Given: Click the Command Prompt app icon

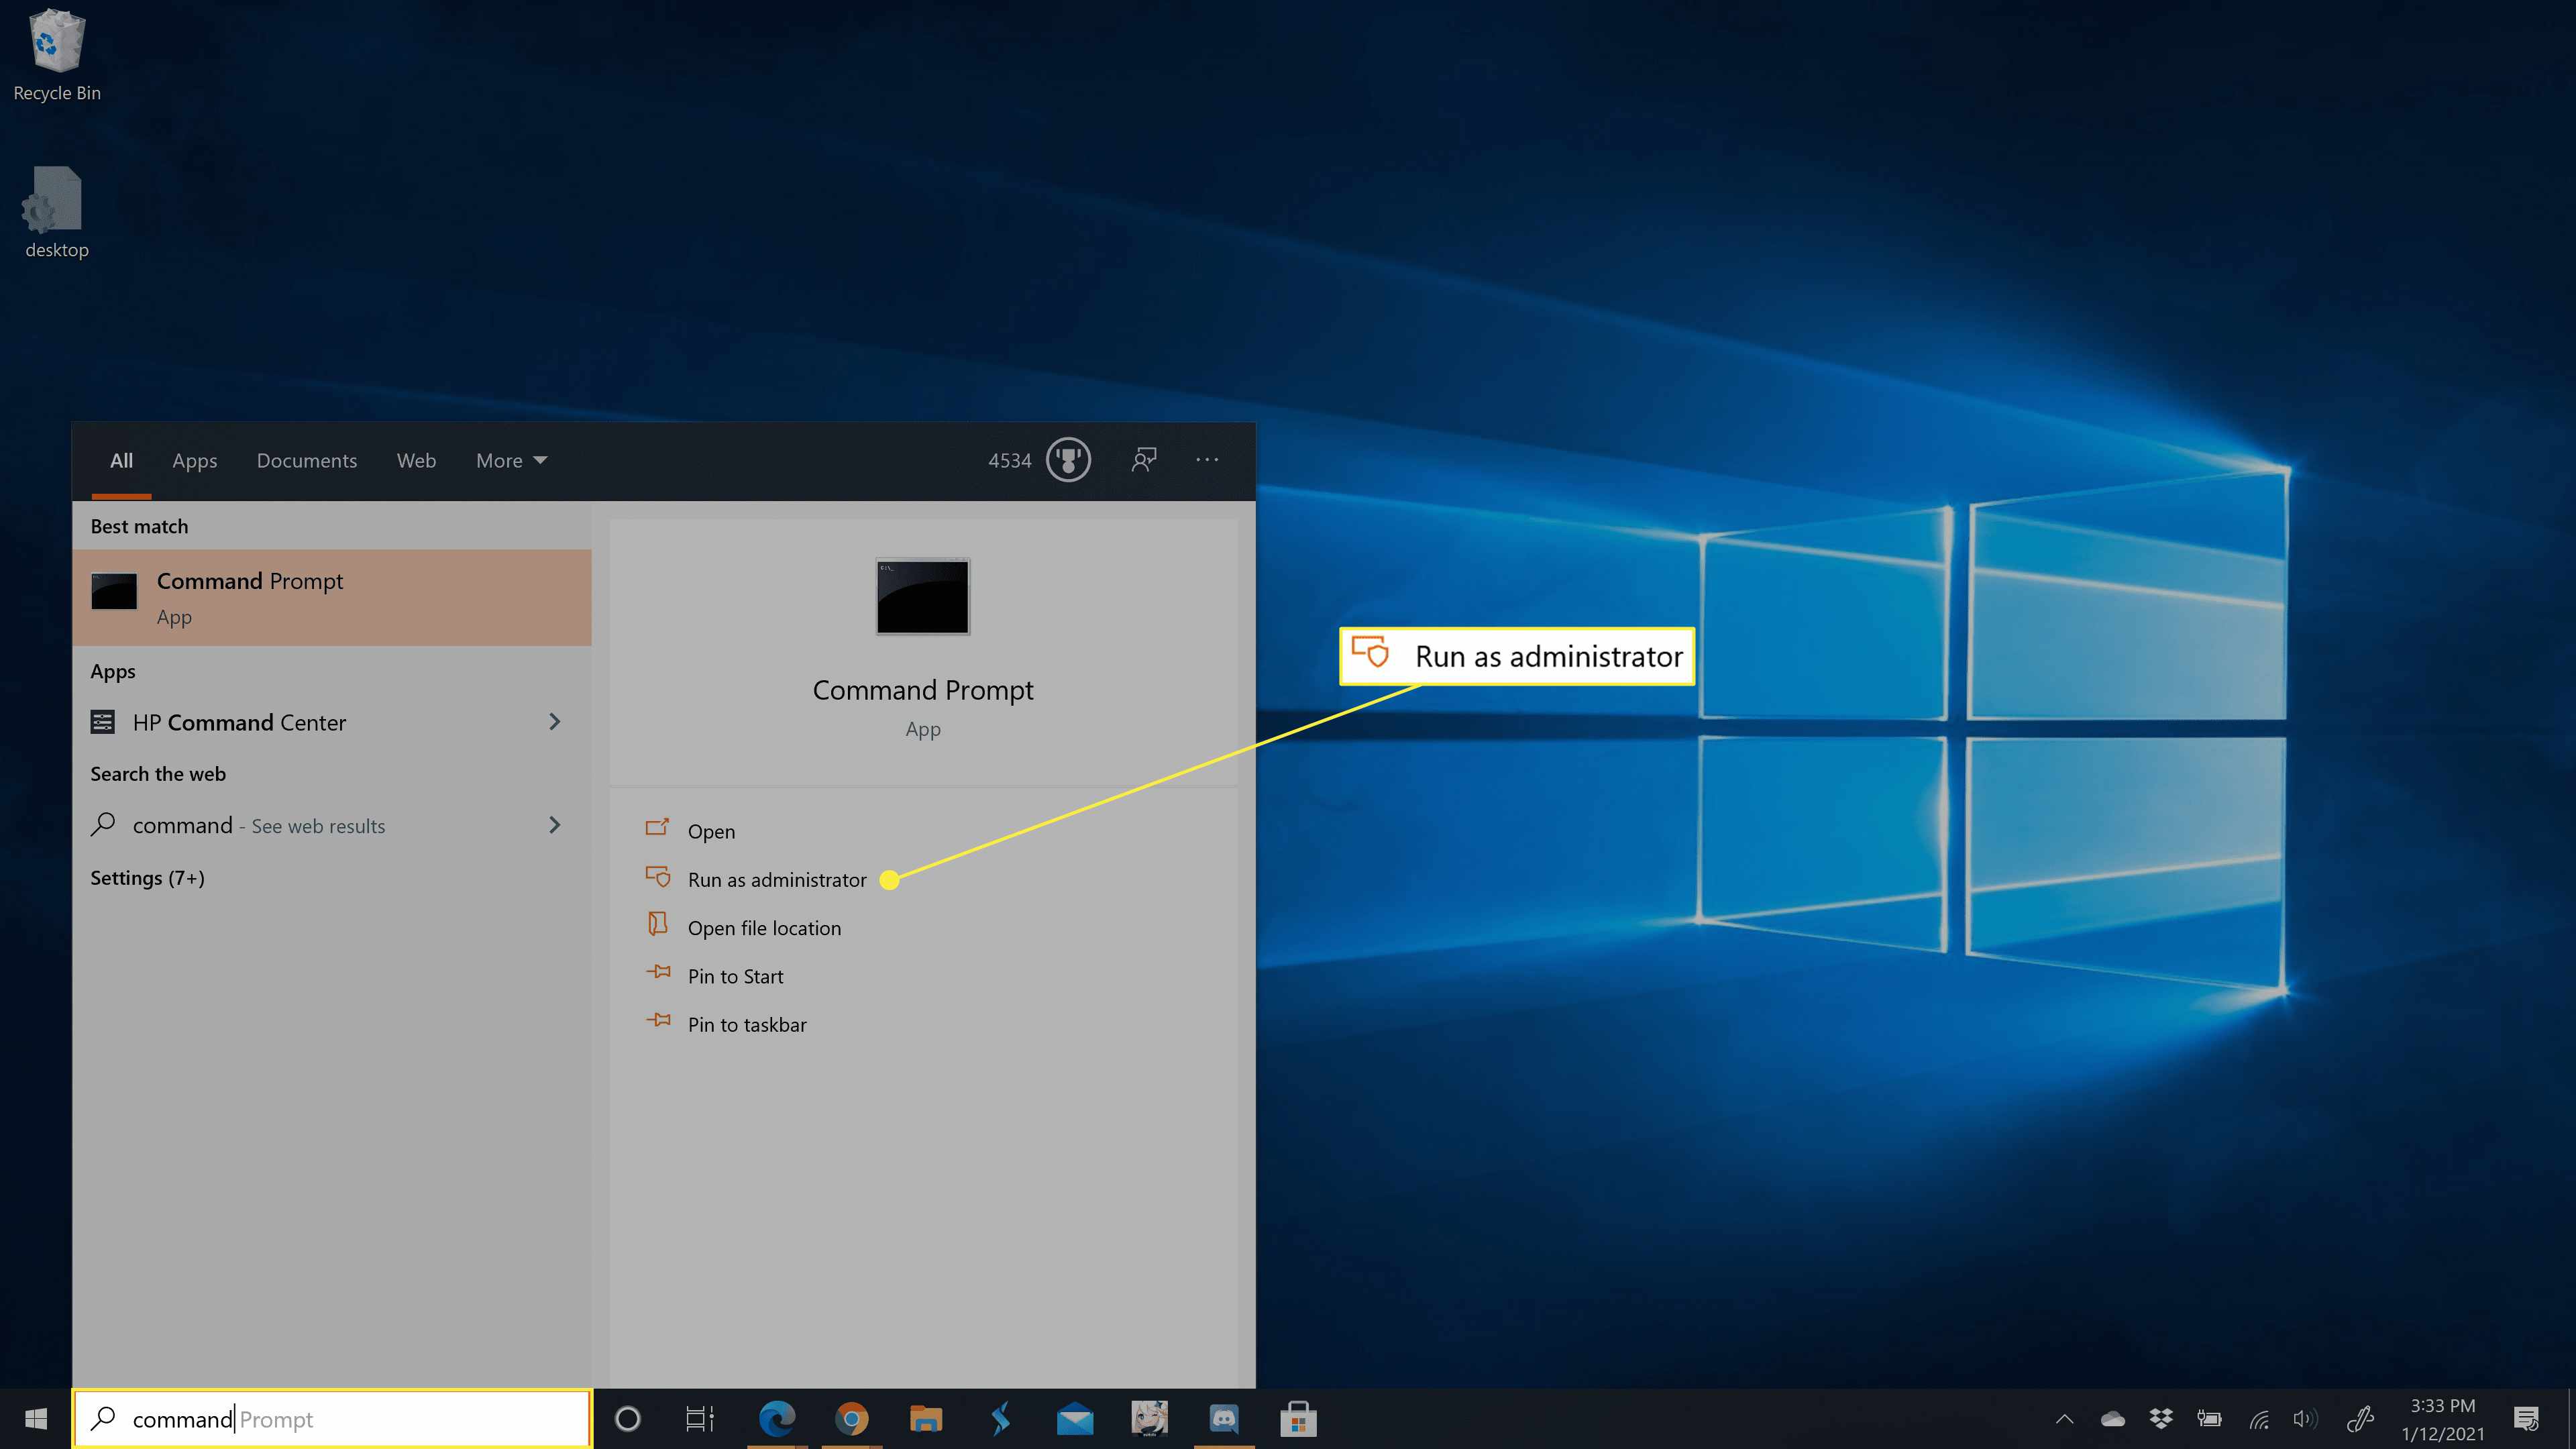Looking at the screenshot, I should (922, 596).
